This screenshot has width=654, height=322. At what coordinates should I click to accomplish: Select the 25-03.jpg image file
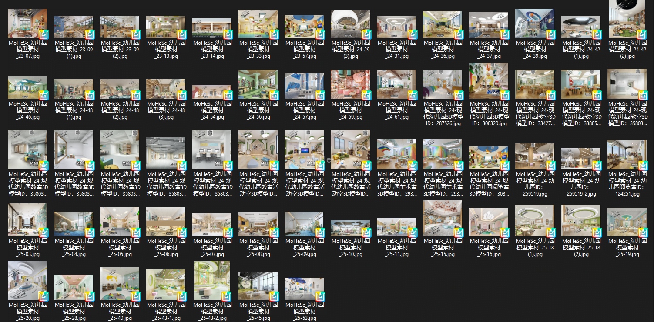(x=28, y=220)
